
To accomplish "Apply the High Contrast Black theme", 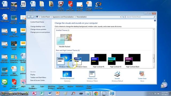I will click(x=133, y=61).
